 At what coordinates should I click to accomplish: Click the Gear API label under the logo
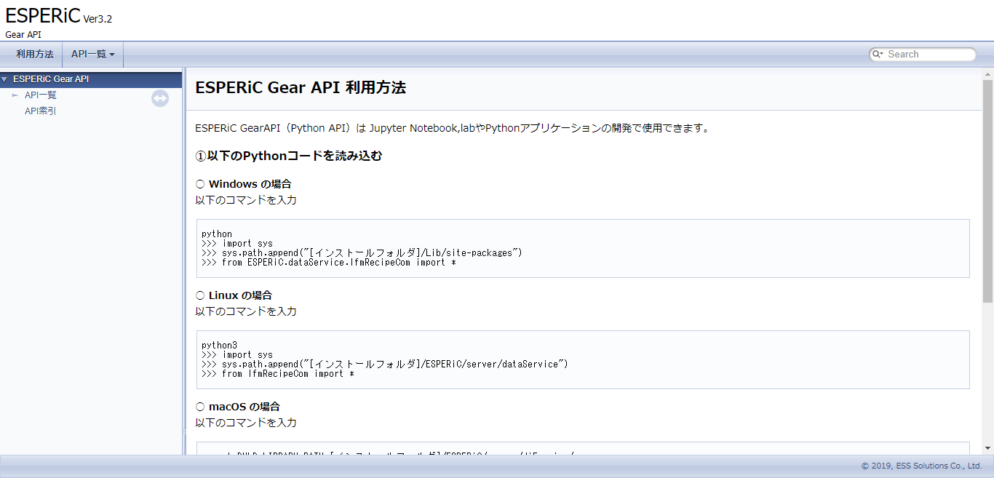click(22, 33)
